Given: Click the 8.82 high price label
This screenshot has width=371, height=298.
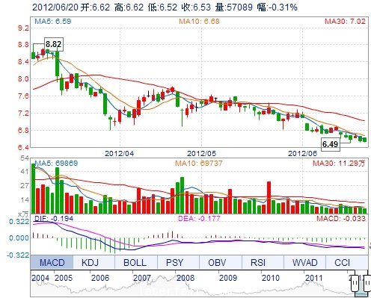Looking at the screenshot, I should coord(54,44).
